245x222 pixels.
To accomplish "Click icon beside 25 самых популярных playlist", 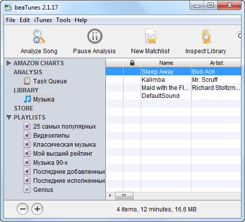I will [x=27, y=126].
